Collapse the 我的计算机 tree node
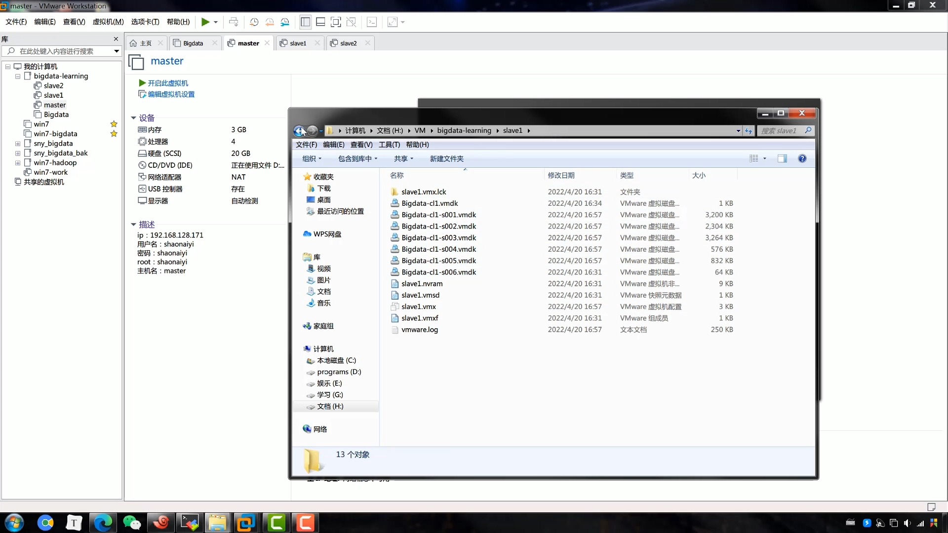Image resolution: width=948 pixels, height=533 pixels. tap(8, 66)
